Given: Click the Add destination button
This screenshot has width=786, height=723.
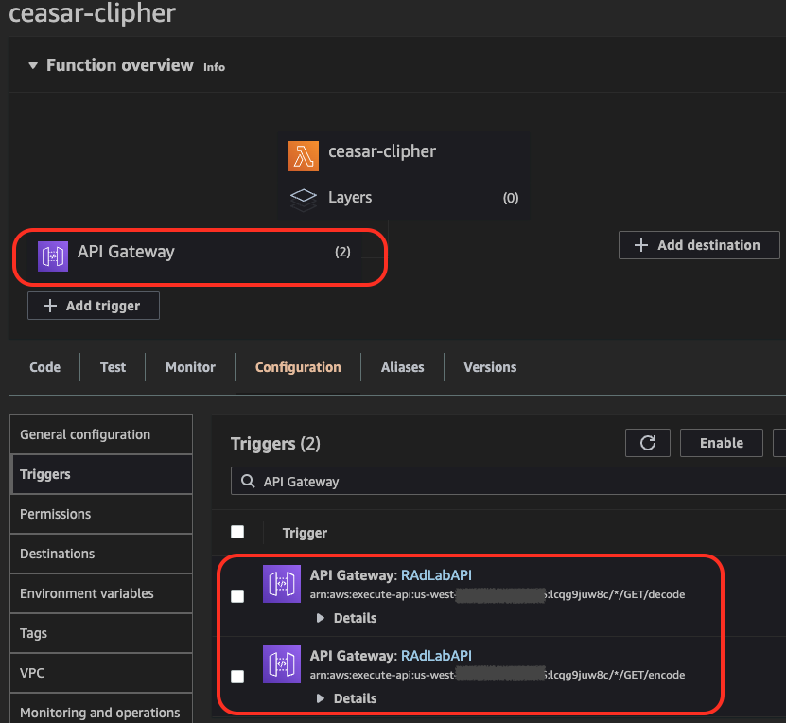Looking at the screenshot, I should tap(699, 245).
